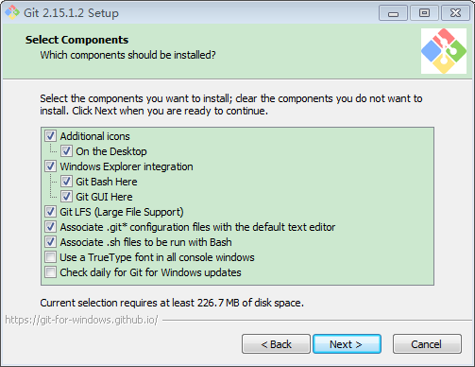Image resolution: width=475 pixels, height=367 pixels.
Task: Enable daily Git for Windows update check
Action: pos(50,272)
